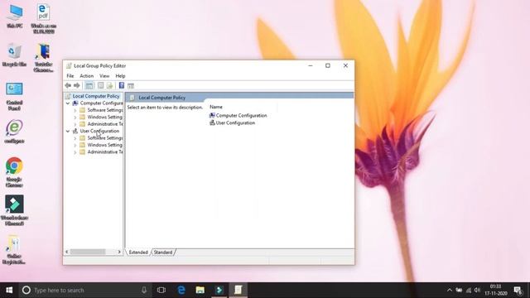
Task: Select the purple e-configure desktop icon
Action: point(14,127)
